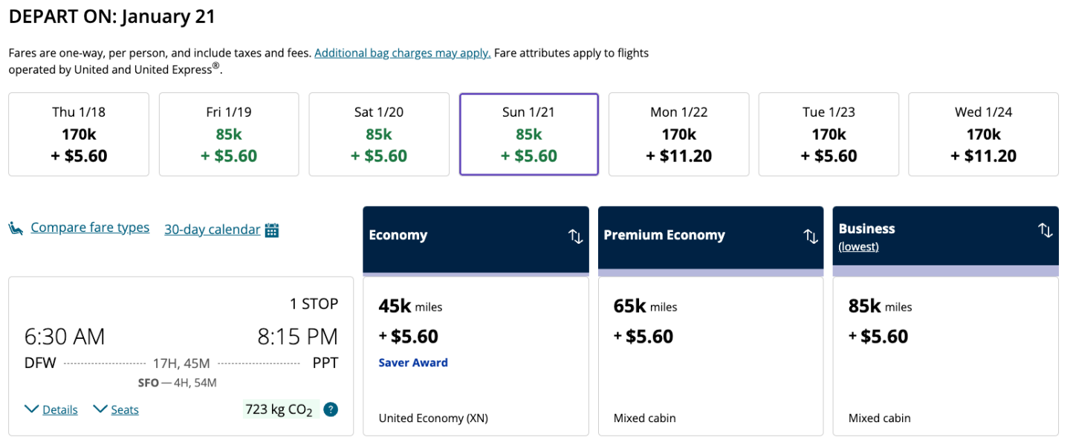The height and width of the screenshot is (443, 1070).
Task: Open Additional bag charges may apply link
Action: pos(402,53)
